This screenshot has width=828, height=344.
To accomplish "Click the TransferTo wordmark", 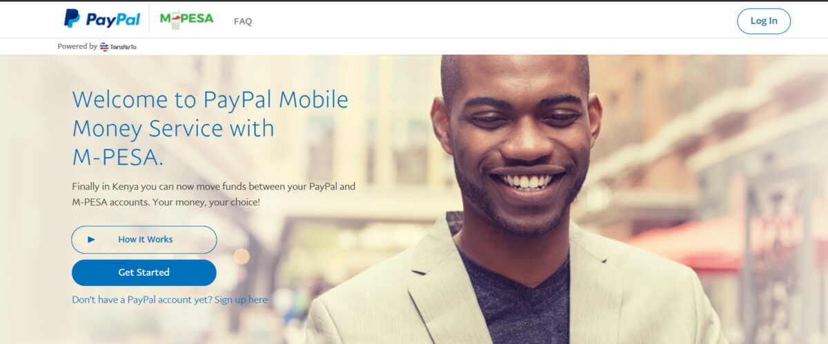I will (x=123, y=47).
